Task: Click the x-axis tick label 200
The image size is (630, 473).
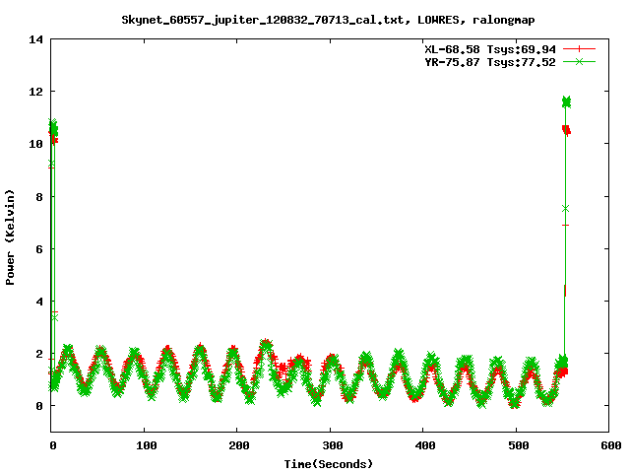Action: point(238,445)
